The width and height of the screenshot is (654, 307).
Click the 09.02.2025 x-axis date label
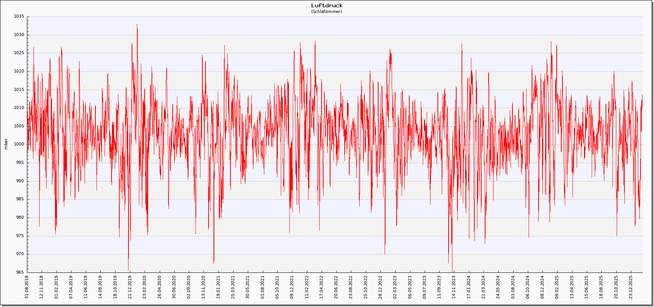tap(557, 286)
